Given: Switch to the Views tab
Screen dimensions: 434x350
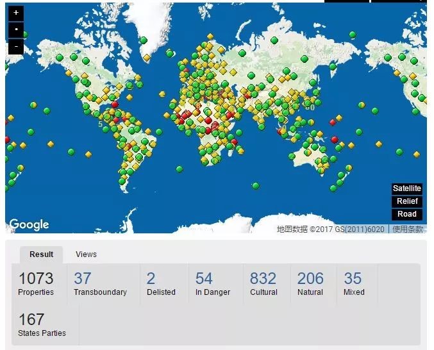Looking at the screenshot, I should coord(86,254).
